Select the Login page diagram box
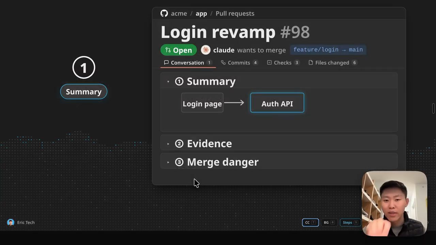The width and height of the screenshot is (436, 245). click(x=202, y=103)
